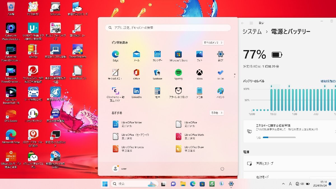The width and height of the screenshot is (336, 189).
Task: Open File Explorer from the taskbar
Action: pos(183,184)
